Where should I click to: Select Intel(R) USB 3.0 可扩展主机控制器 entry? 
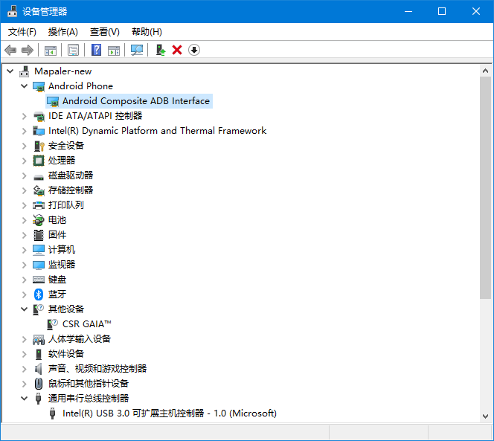point(169,413)
